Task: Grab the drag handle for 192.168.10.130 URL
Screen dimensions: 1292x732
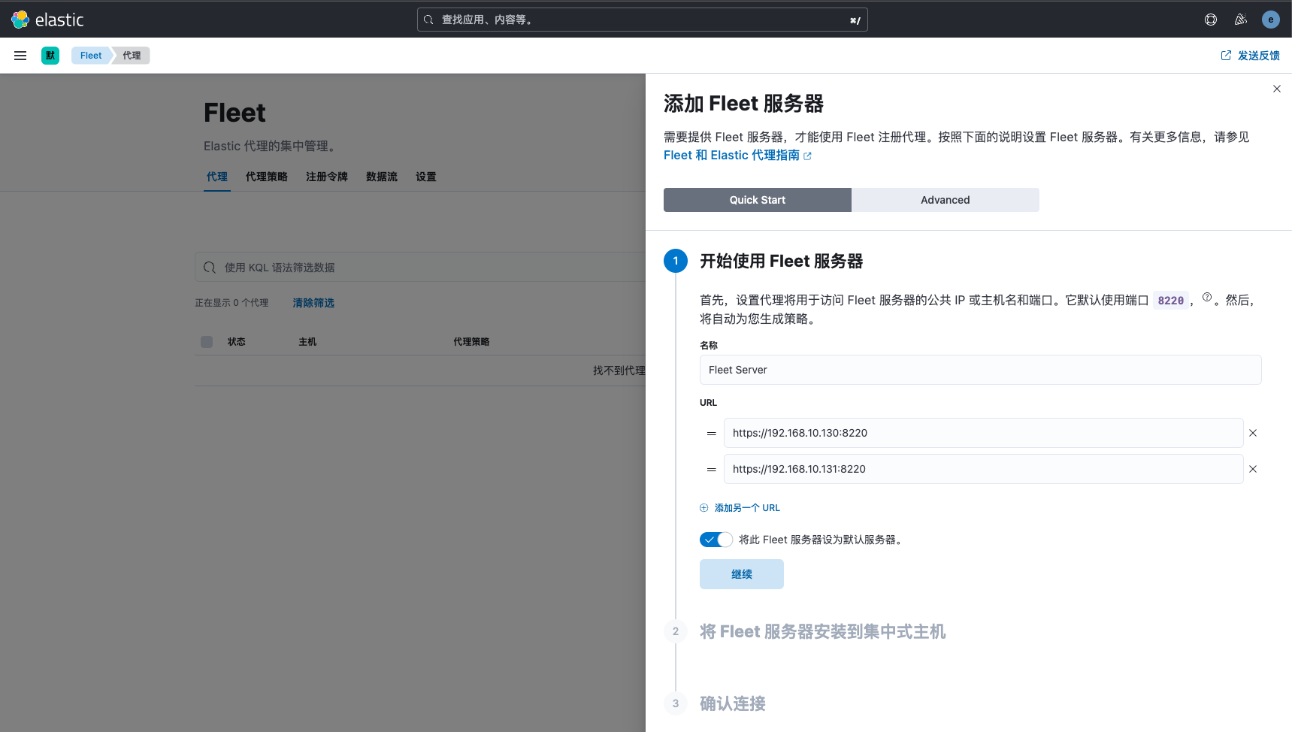Action: [x=712, y=434]
